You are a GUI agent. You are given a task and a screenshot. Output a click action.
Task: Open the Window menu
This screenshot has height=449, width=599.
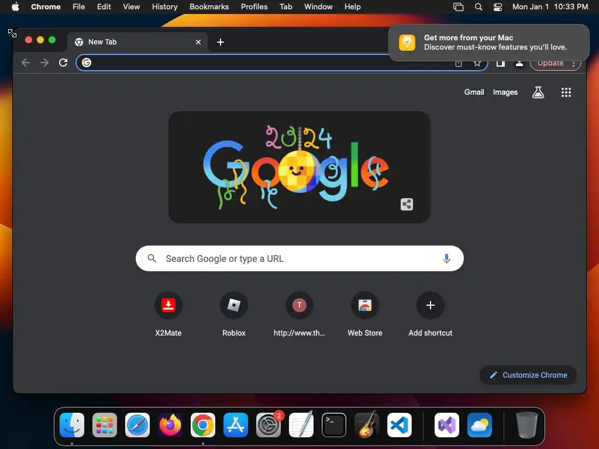pos(318,6)
